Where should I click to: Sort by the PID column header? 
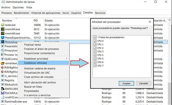38,21
